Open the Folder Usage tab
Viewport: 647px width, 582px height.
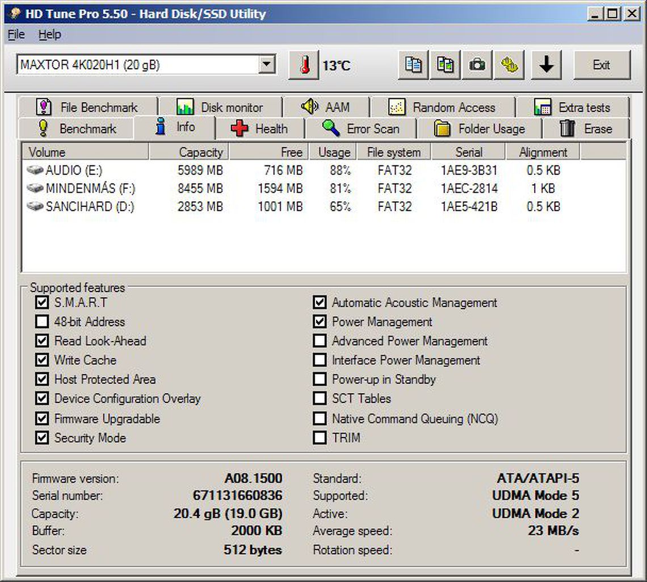(480, 128)
